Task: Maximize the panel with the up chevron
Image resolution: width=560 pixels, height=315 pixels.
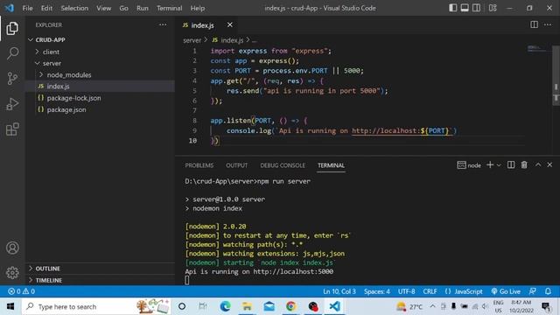Action: click(538, 164)
